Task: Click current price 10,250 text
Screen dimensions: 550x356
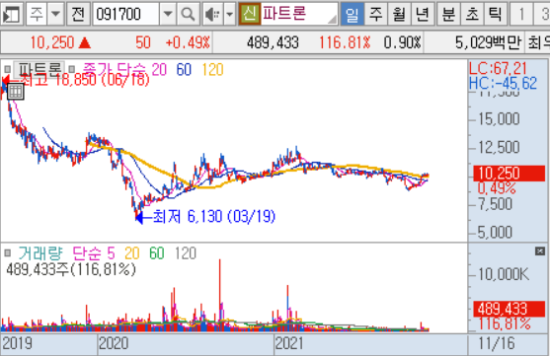Action: [x=52, y=42]
